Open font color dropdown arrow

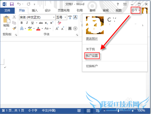[42, 29]
